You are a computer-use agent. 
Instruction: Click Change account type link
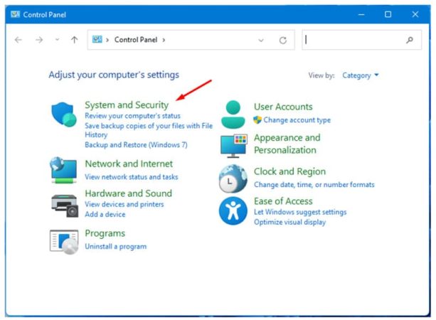coord(297,120)
